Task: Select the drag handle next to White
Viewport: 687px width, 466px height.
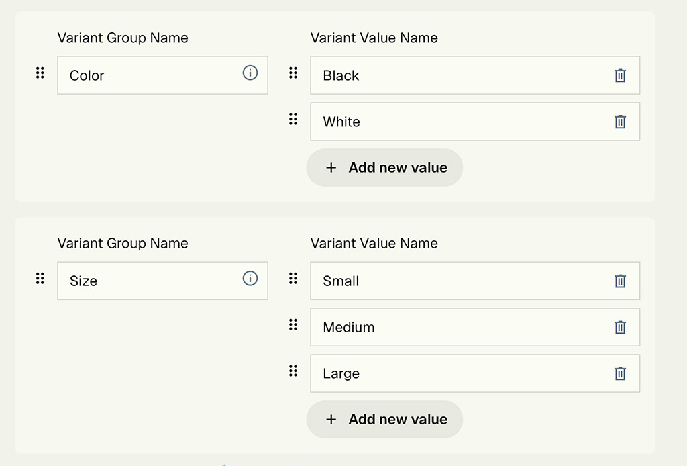Action: [293, 119]
